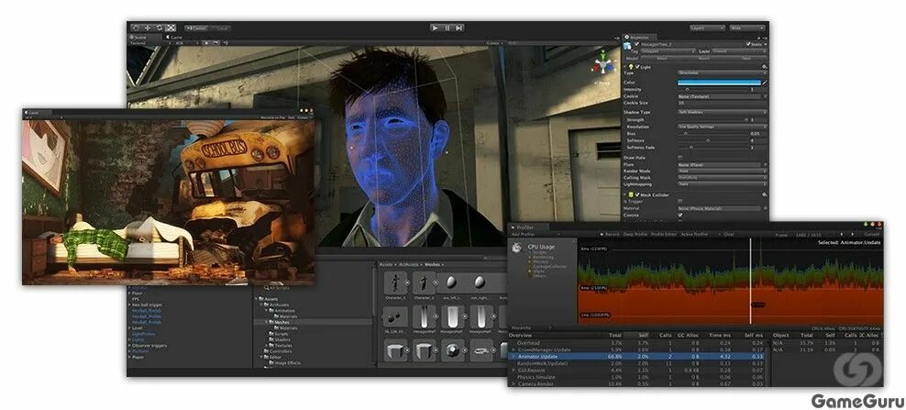This screenshot has height=410, width=906.
Task: Click Clear in the Profiler toolbar
Action: pyautogui.click(x=729, y=234)
